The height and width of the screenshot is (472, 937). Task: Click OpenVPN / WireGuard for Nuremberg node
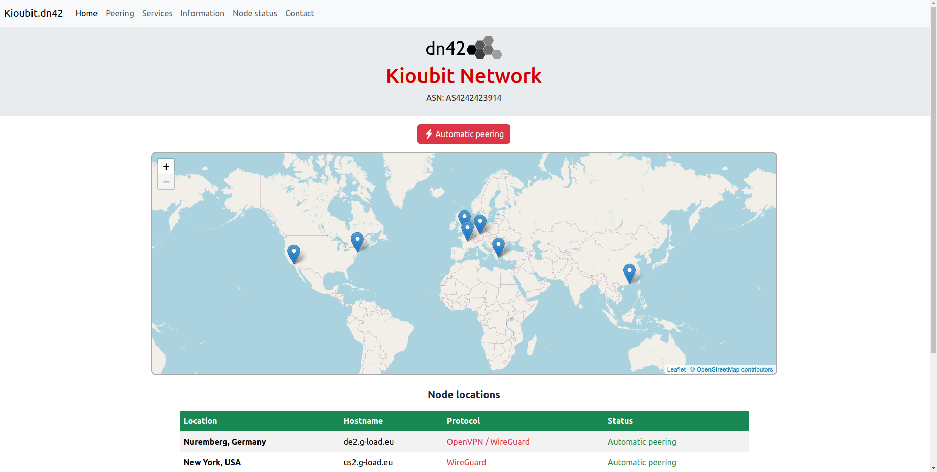coord(488,442)
